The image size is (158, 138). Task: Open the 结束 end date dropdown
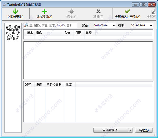click(151, 26)
